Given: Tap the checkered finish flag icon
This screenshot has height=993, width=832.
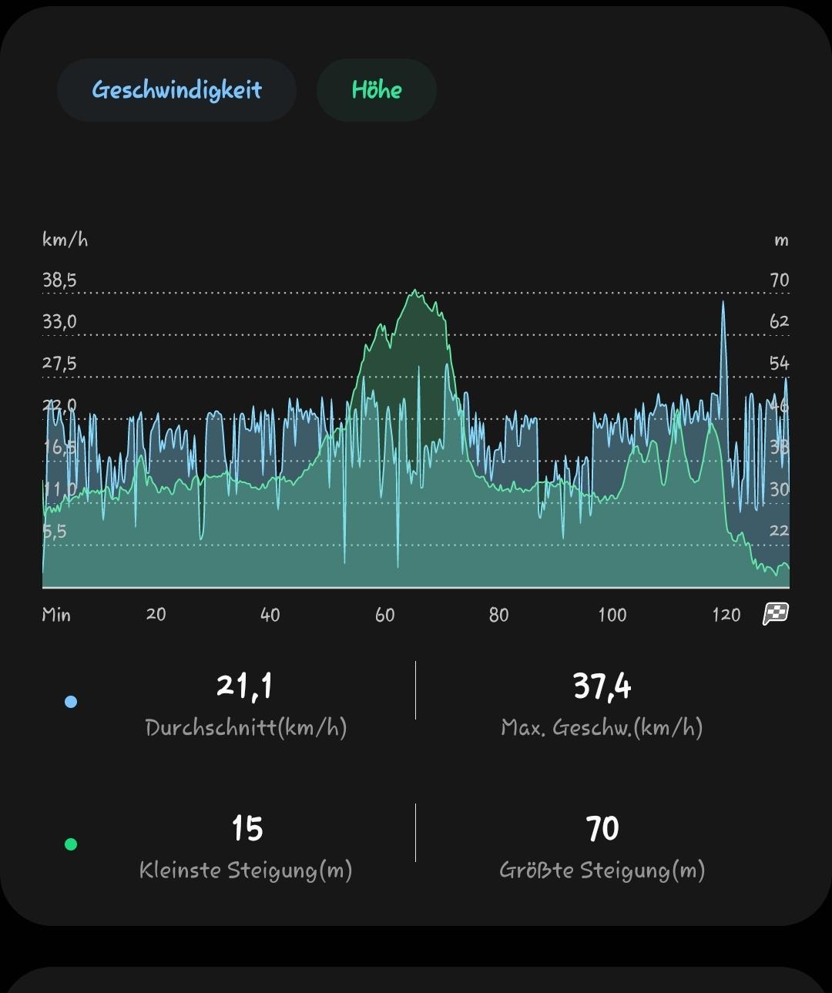Looking at the screenshot, I should pos(775,614).
